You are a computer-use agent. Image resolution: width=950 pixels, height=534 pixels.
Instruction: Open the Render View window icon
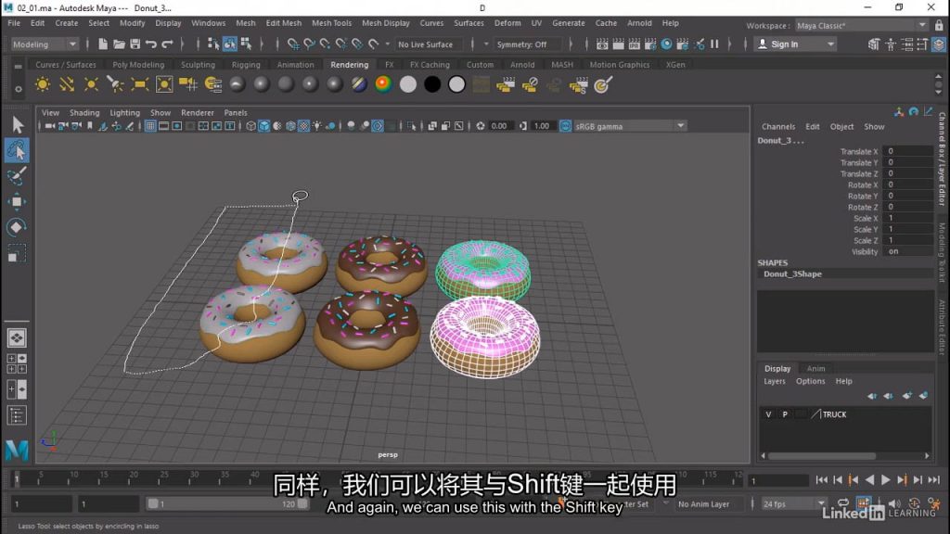point(602,44)
